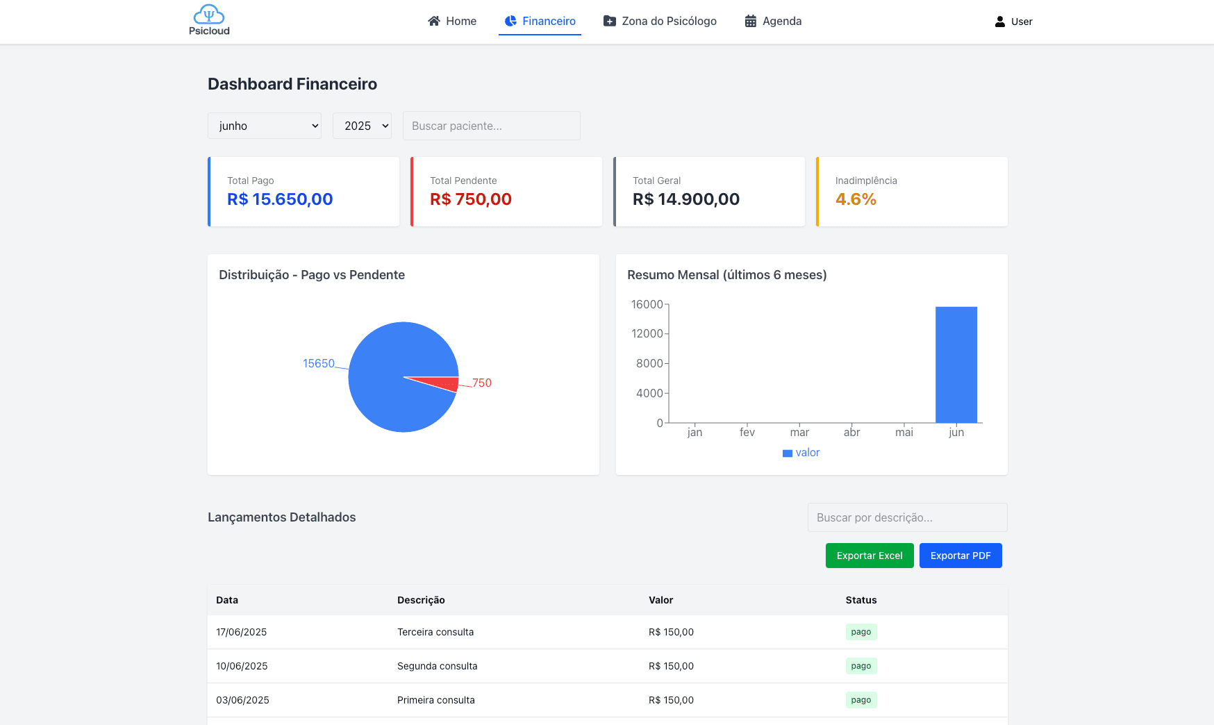
Task: Select the Financeiro cloud icon
Action: coord(511,21)
